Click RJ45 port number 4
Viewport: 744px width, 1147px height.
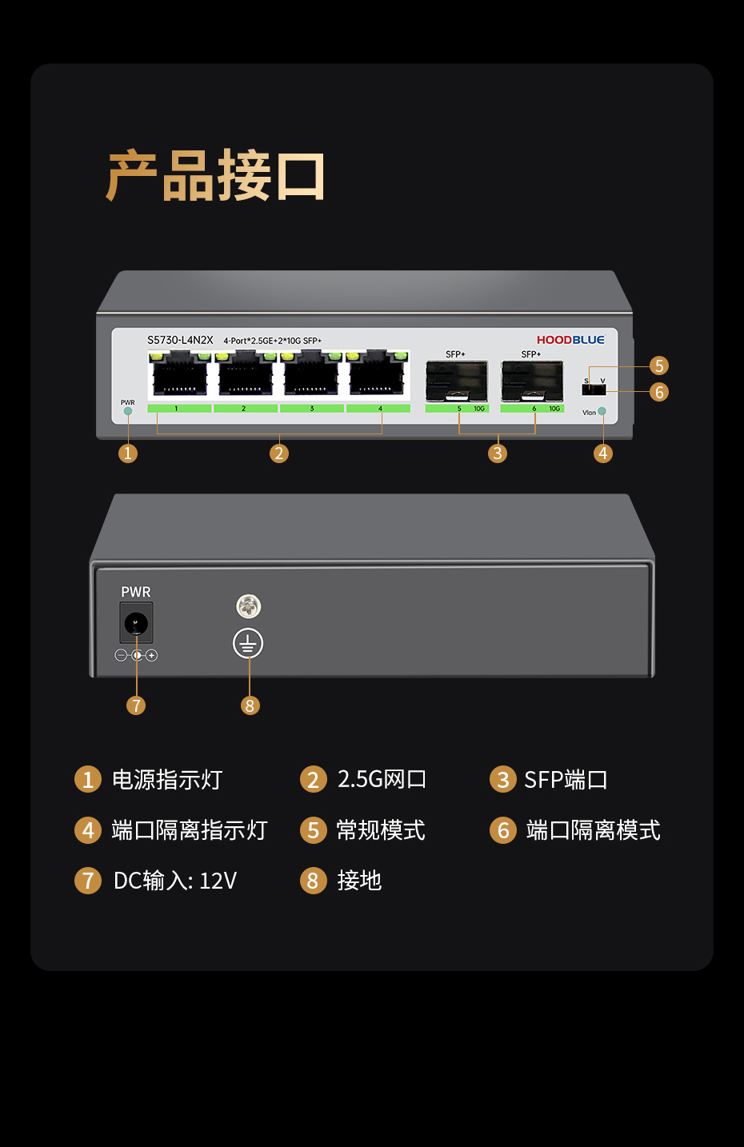point(378,373)
